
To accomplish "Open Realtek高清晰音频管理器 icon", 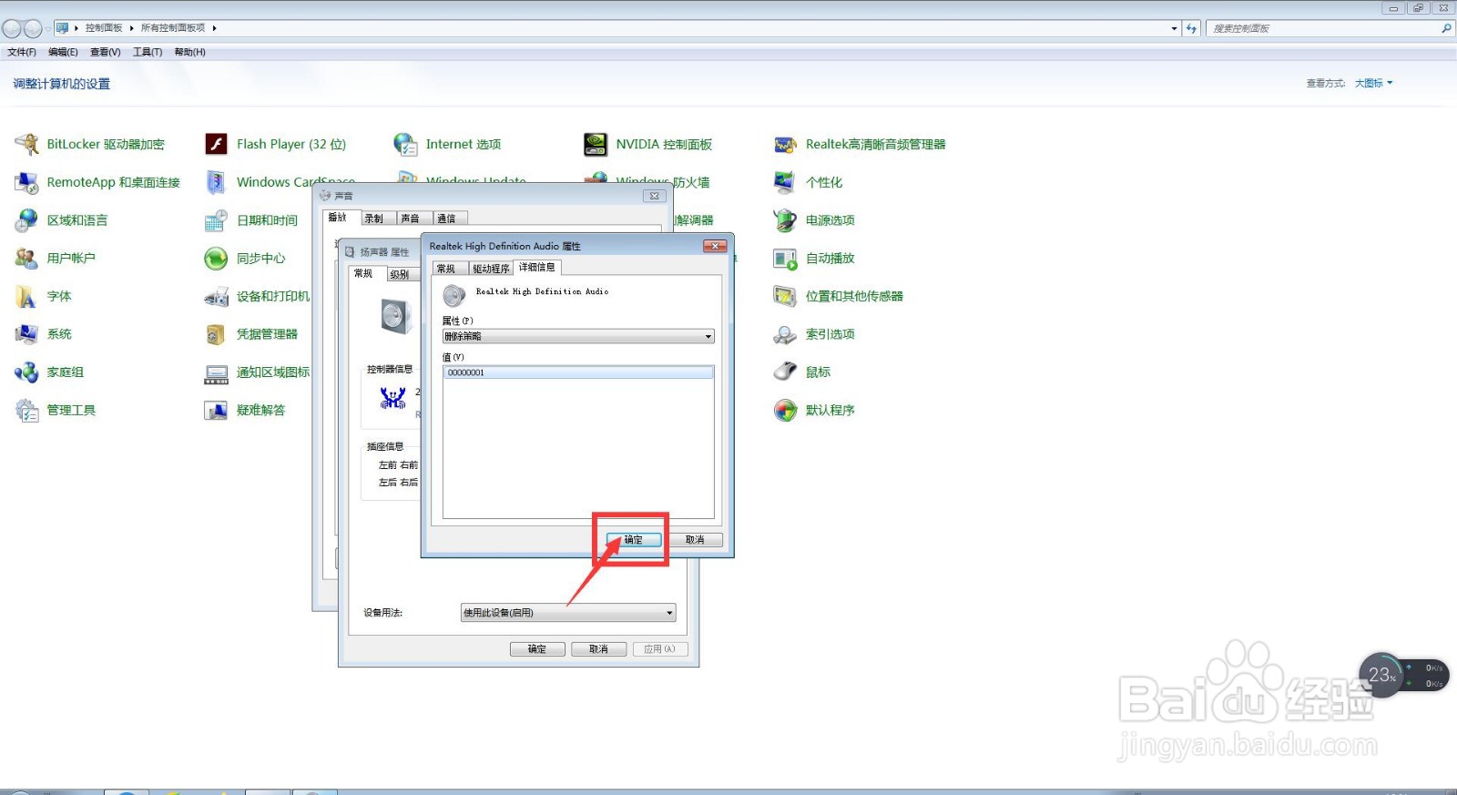I will point(785,144).
